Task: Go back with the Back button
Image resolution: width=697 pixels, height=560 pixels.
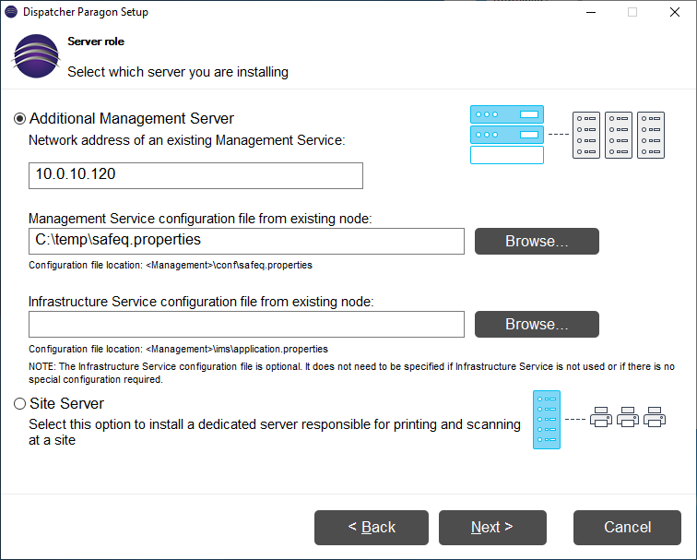Action: (372, 528)
